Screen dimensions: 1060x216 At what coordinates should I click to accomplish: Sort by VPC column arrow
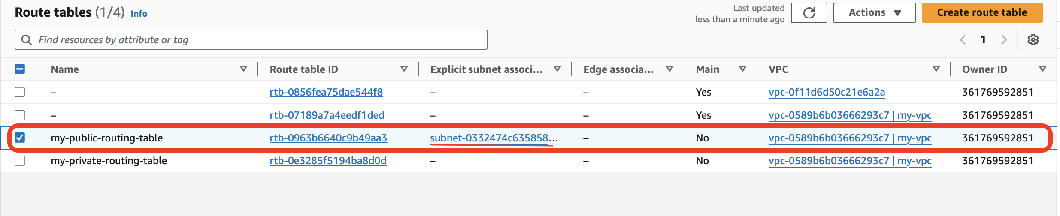[936, 69]
